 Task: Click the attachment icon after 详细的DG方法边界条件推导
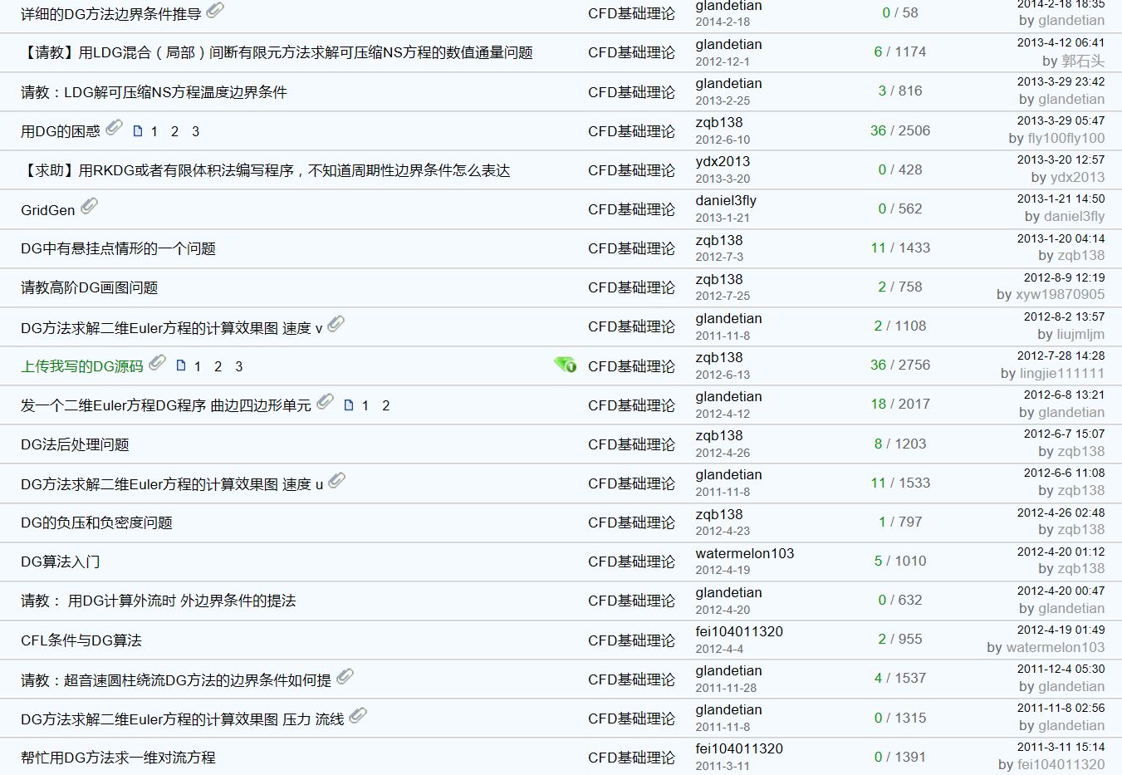click(215, 11)
